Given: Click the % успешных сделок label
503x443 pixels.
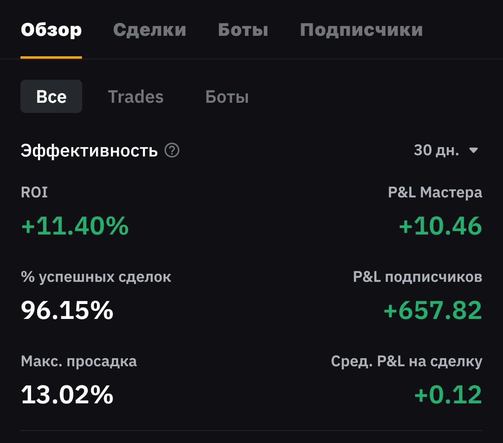Looking at the screenshot, I should click(96, 277).
